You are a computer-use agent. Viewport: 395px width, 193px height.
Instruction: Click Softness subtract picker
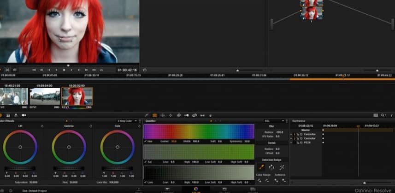pyautogui.click(x=284, y=180)
